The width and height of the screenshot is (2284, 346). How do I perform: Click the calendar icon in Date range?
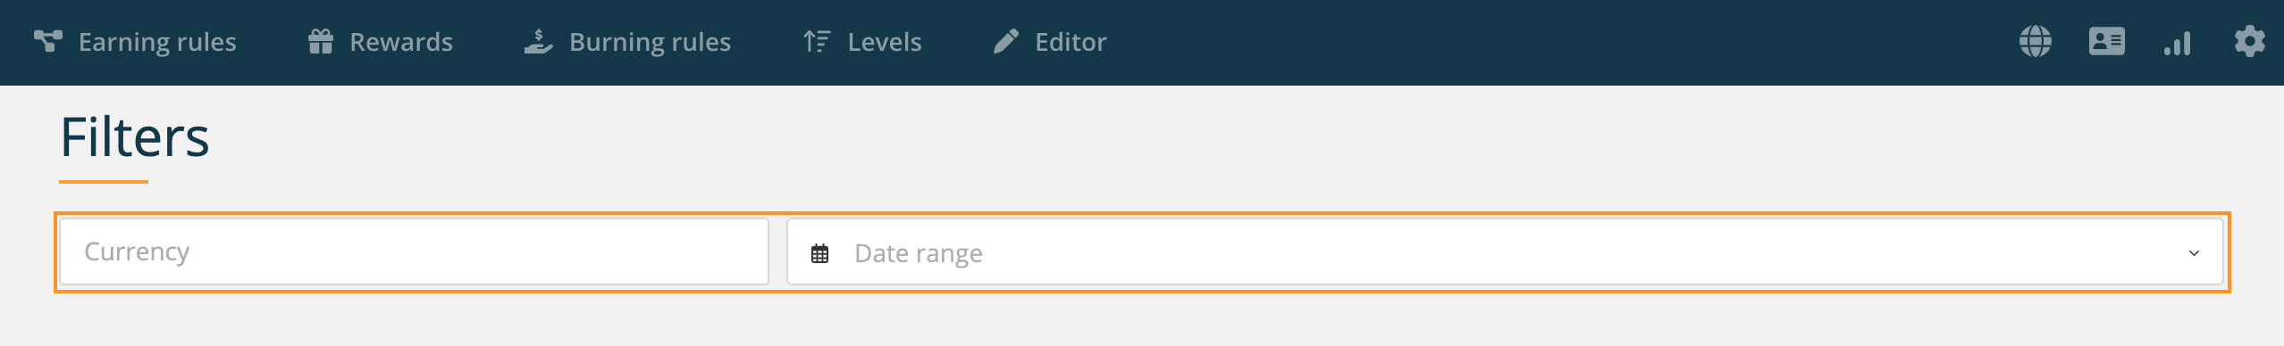(x=819, y=253)
